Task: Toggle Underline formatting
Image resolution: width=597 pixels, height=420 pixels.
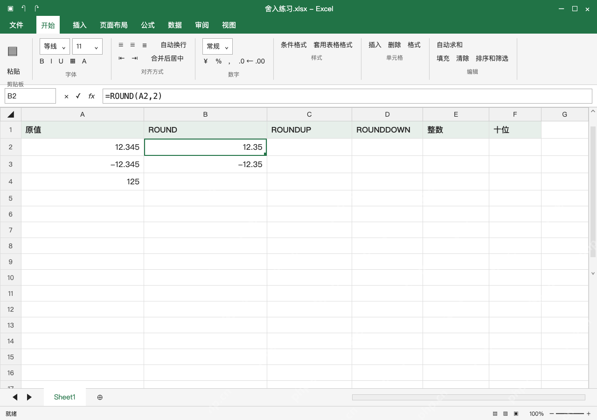Action: [61, 61]
